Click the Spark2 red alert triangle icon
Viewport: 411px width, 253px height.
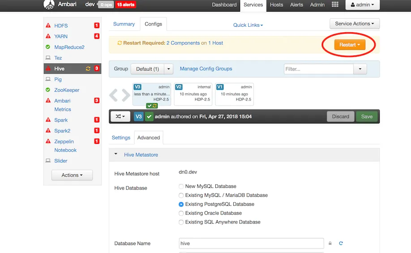click(48, 131)
